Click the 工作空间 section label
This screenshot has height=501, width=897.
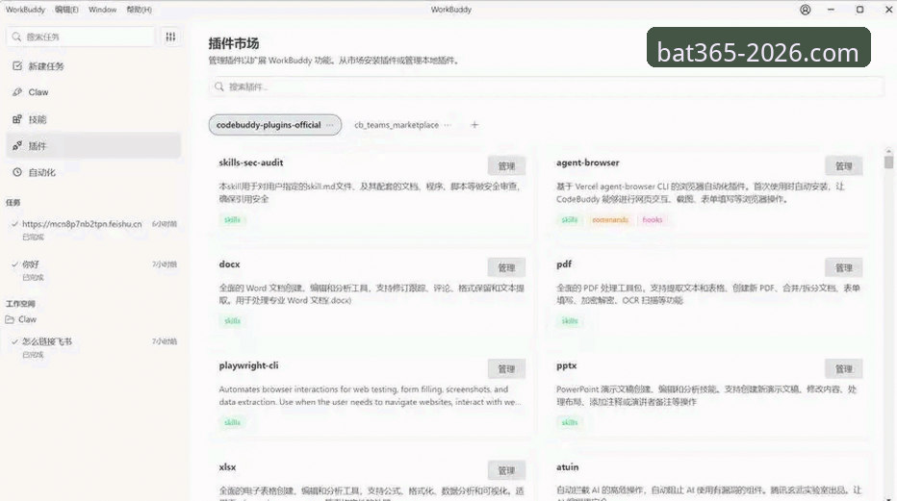[20, 304]
